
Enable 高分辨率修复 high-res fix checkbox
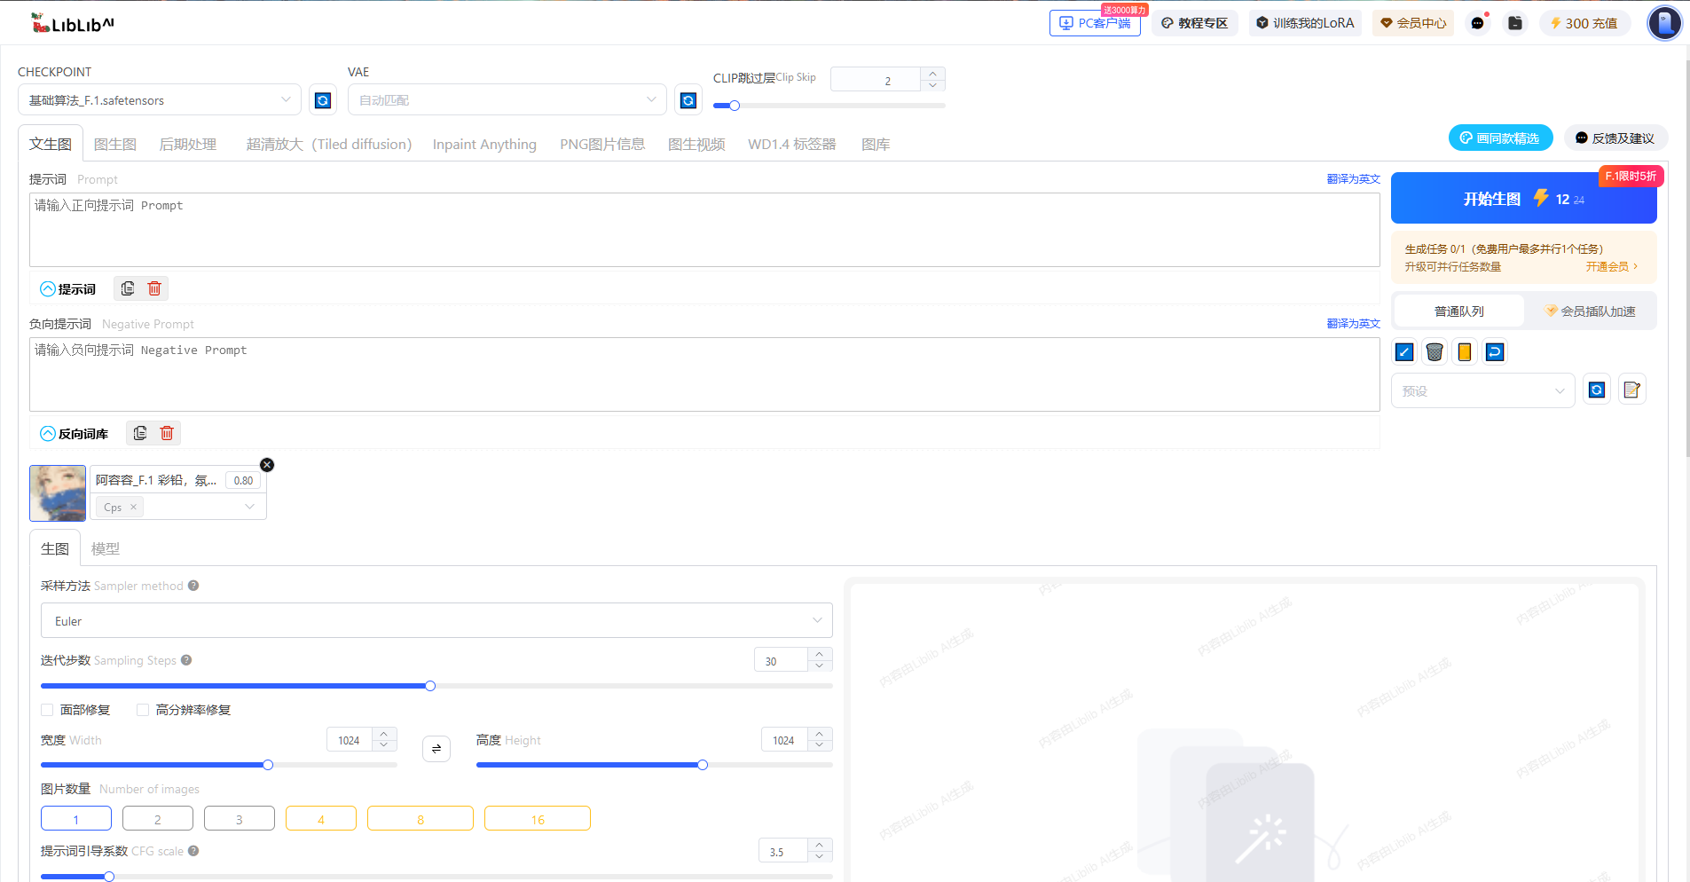pos(143,709)
